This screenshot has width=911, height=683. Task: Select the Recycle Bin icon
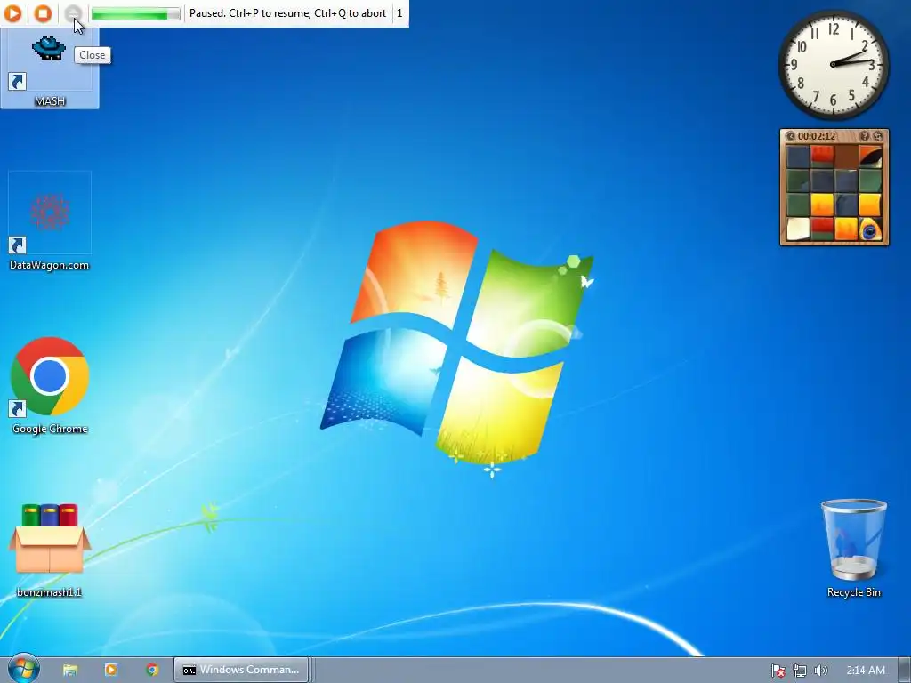click(x=853, y=548)
